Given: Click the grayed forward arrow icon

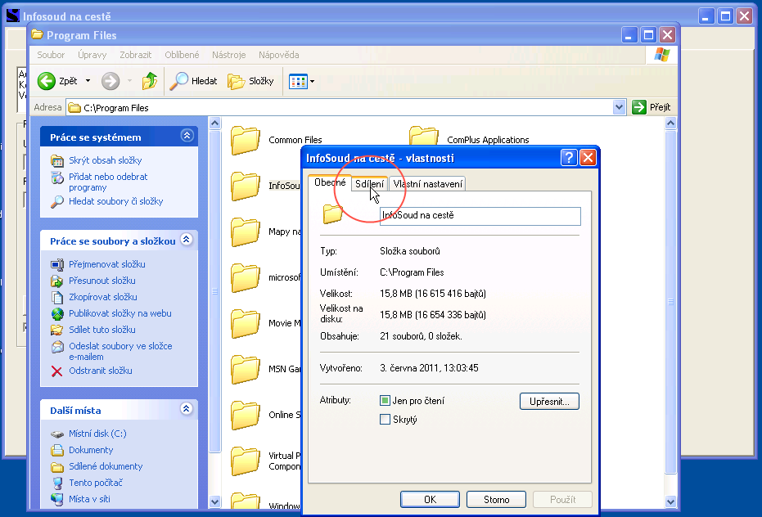Looking at the screenshot, I should [110, 81].
